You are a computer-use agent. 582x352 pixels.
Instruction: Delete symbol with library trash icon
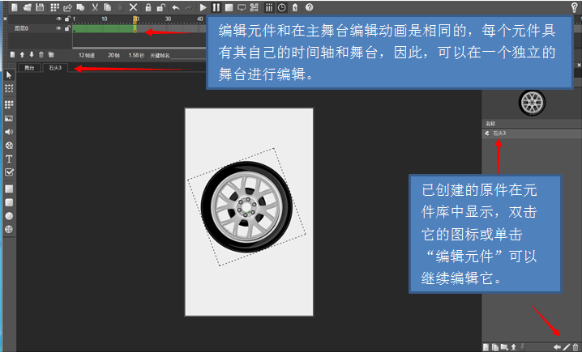(x=576, y=347)
